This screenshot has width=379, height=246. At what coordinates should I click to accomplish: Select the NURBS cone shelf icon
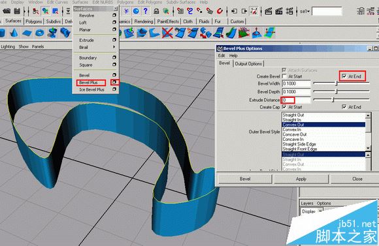(14, 33)
